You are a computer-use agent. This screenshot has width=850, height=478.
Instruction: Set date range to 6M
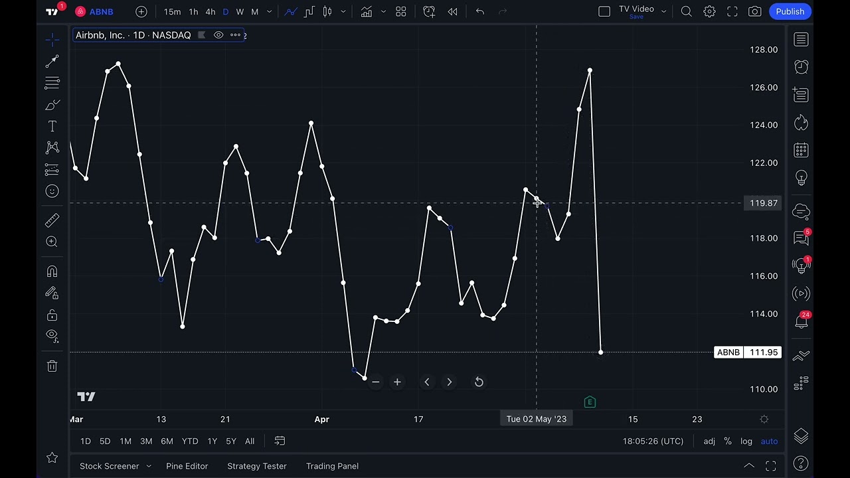[167, 441]
